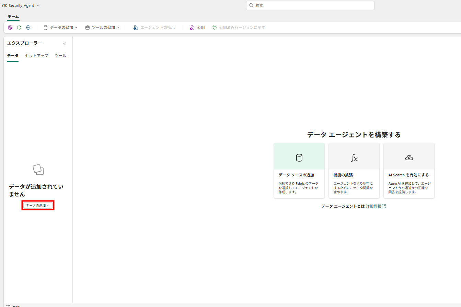Open the settings gear icon
This screenshot has width=461, height=307.
[x=28, y=28]
